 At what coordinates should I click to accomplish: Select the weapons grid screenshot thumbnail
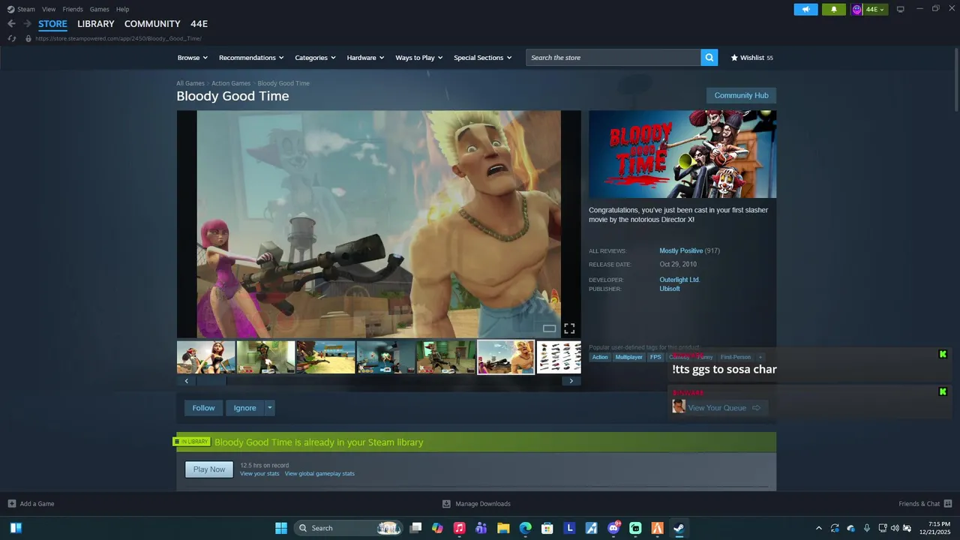tap(559, 357)
